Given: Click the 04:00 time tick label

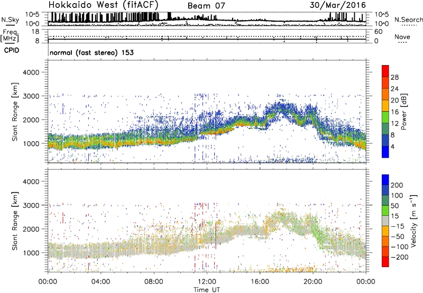Looking at the screenshot, I should [x=100, y=282].
